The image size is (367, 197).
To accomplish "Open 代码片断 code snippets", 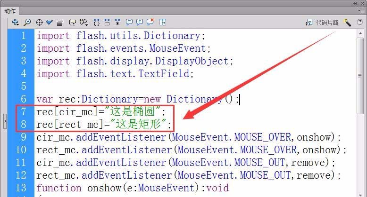I will coord(322,23).
